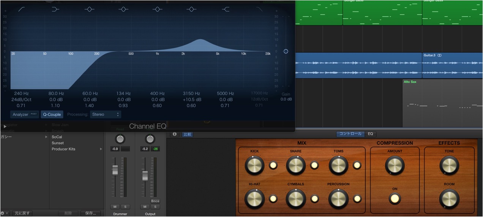Toggle the CYMBALS on/off LED button

pyautogui.click(x=314, y=198)
